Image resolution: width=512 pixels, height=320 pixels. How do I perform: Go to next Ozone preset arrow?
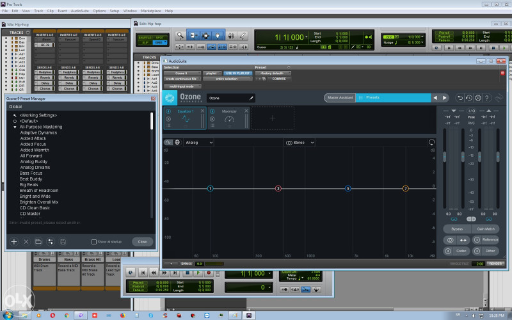click(444, 98)
